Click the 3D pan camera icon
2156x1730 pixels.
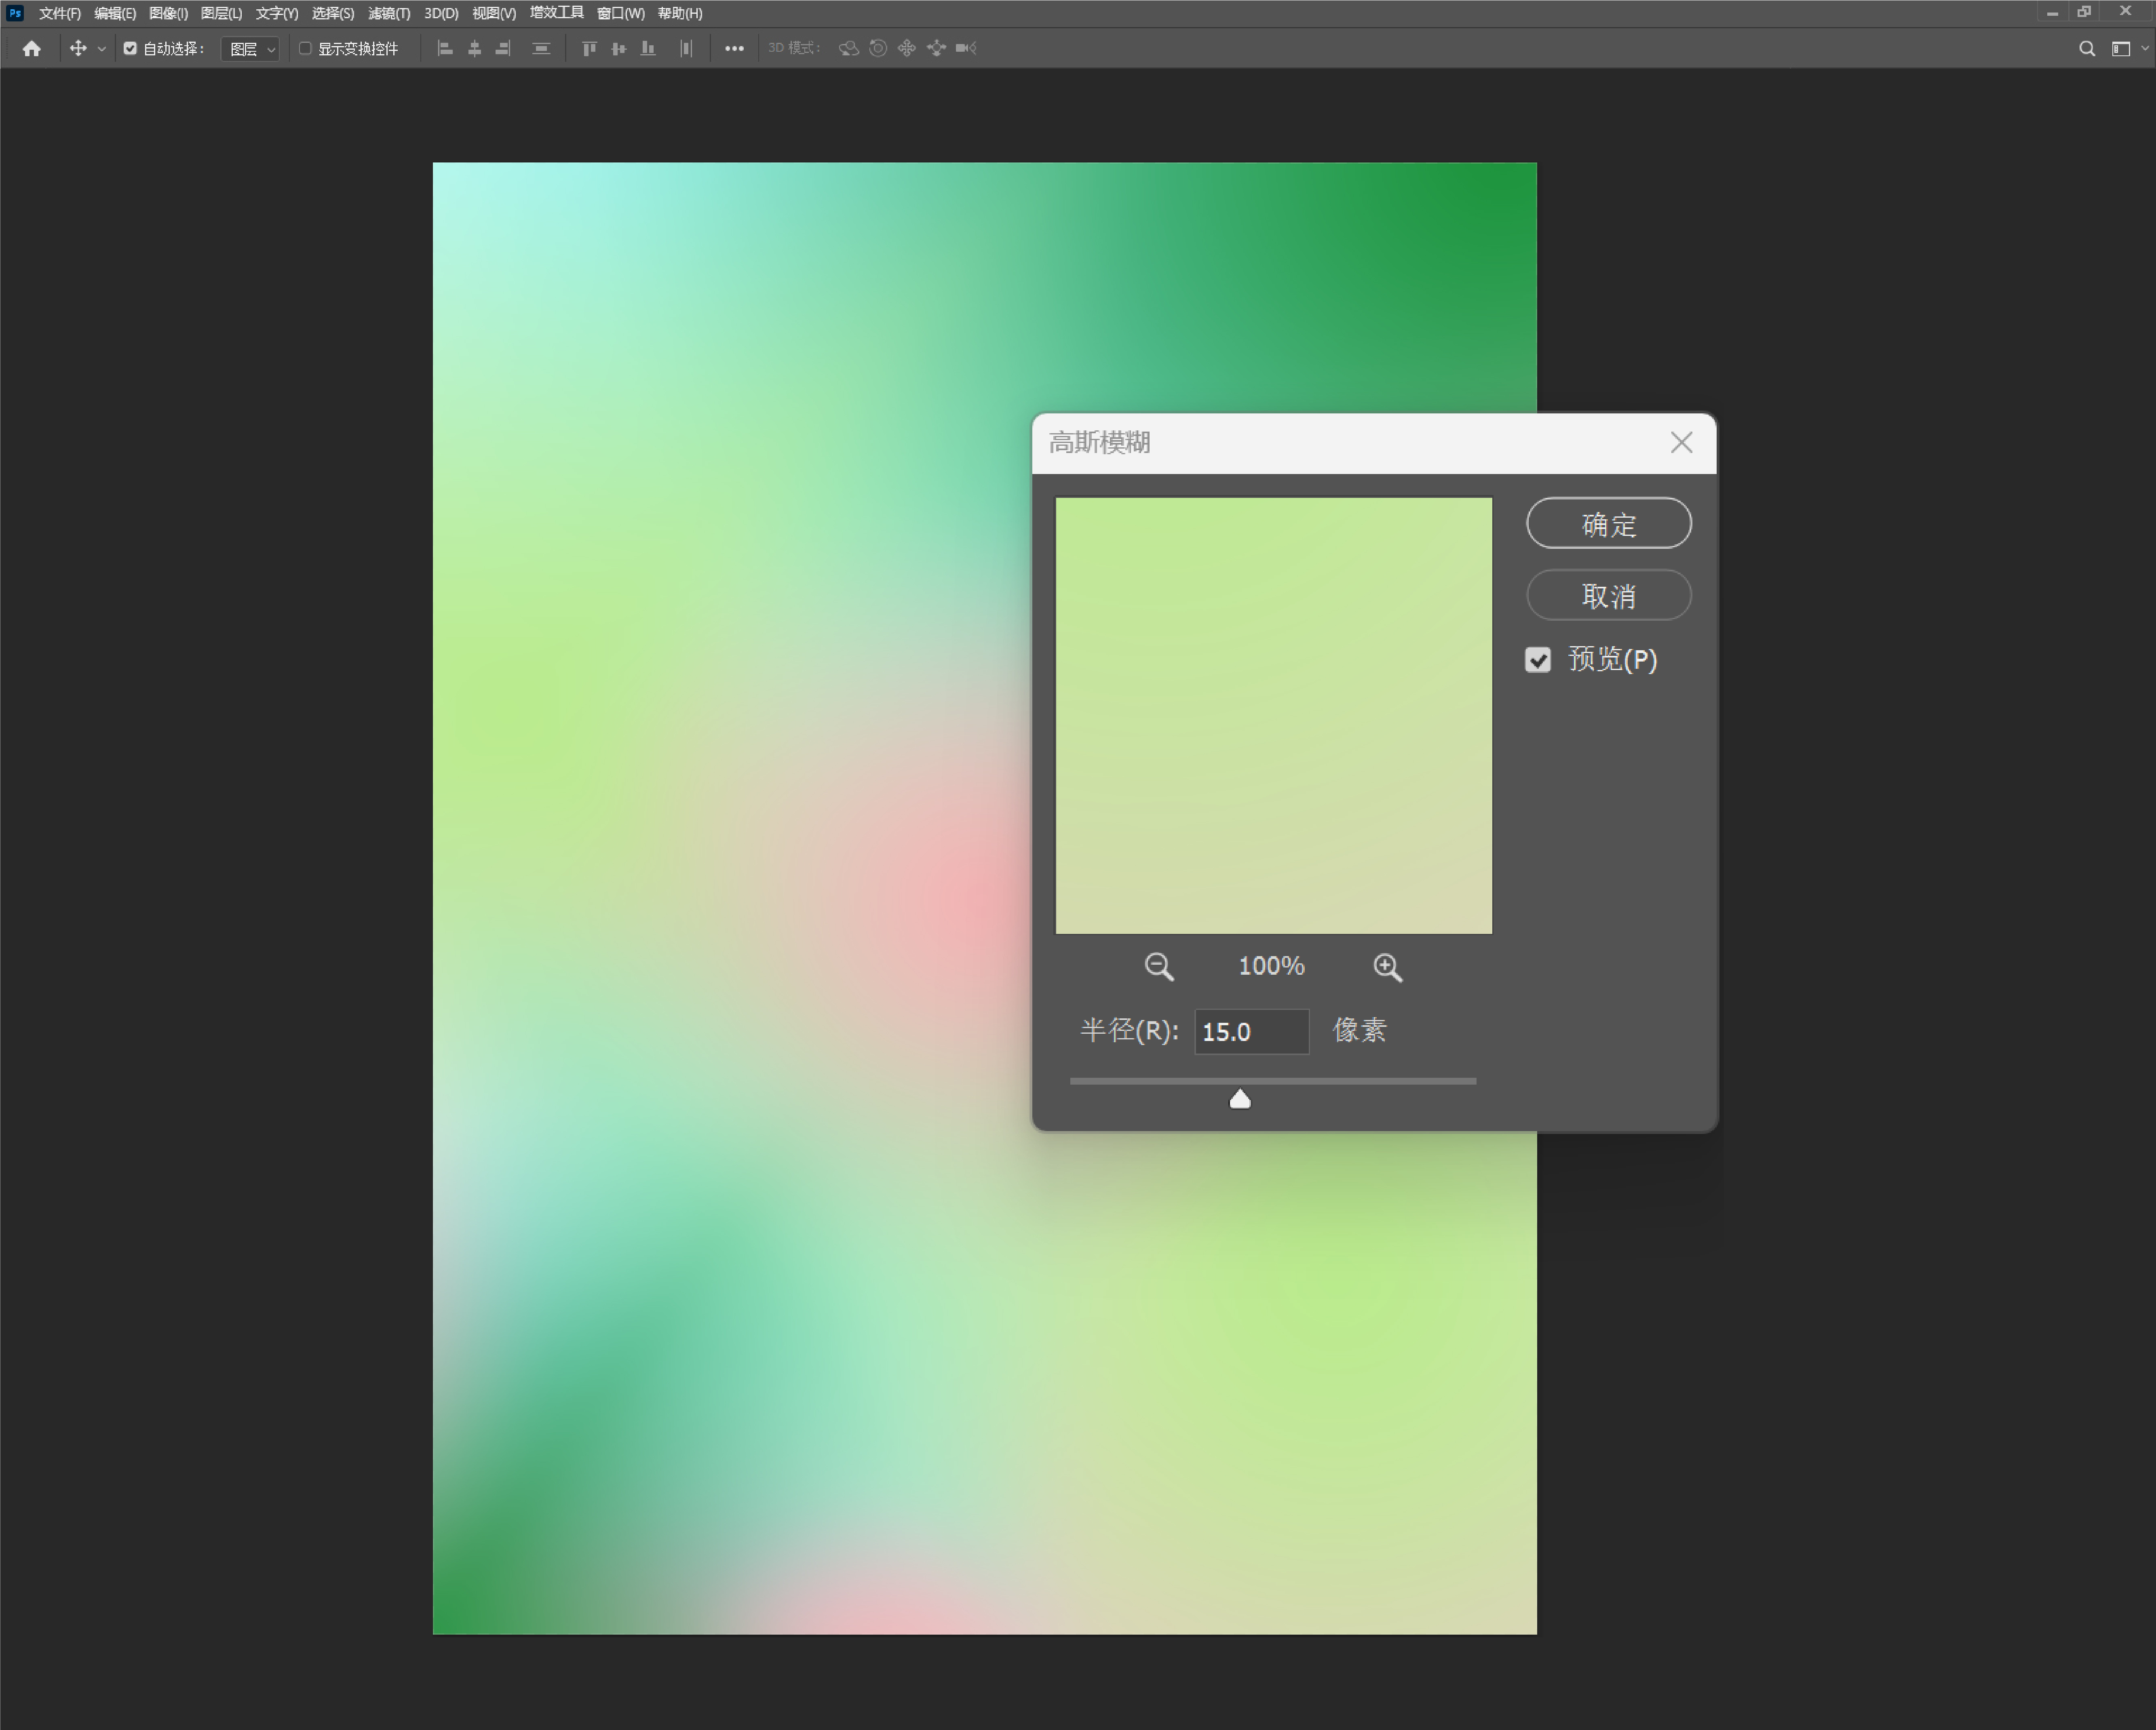click(x=907, y=48)
